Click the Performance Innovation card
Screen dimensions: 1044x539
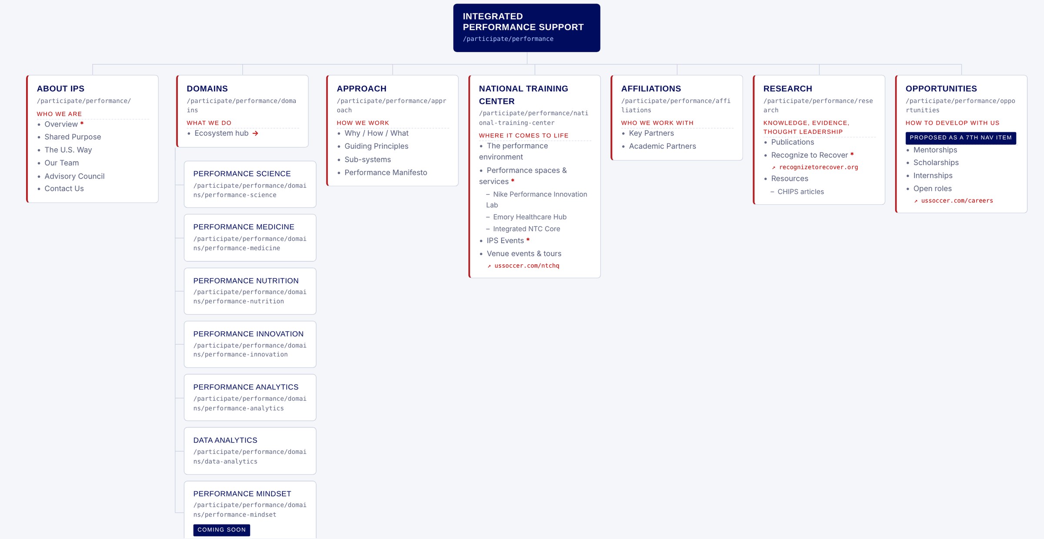pos(250,344)
